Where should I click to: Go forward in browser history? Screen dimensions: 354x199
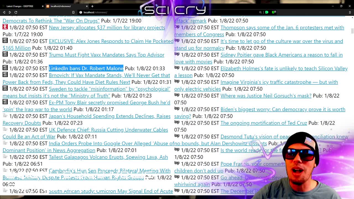click(x=10, y=12)
